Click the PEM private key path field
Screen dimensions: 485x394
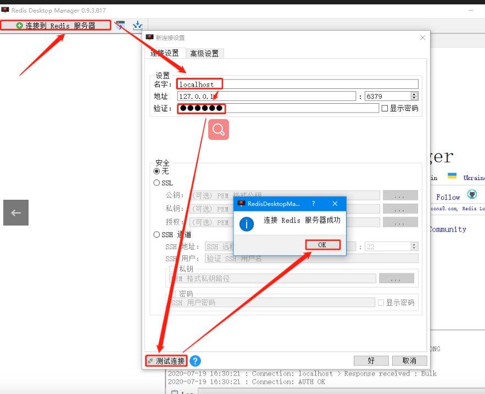pyautogui.click(x=273, y=278)
